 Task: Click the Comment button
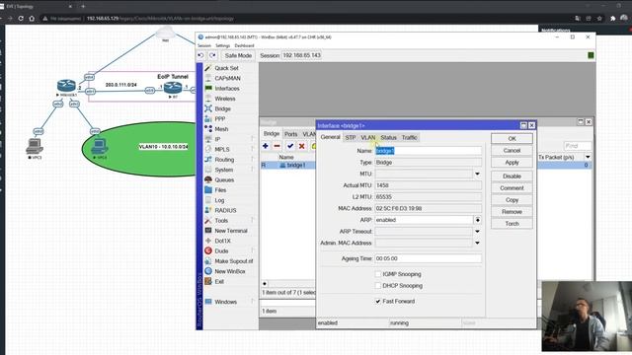click(512, 188)
